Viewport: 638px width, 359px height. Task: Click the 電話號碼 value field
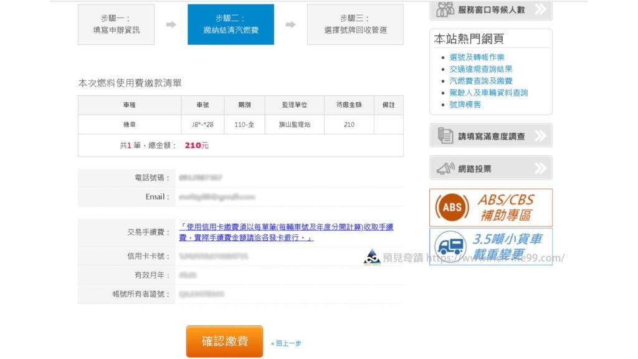point(289,178)
